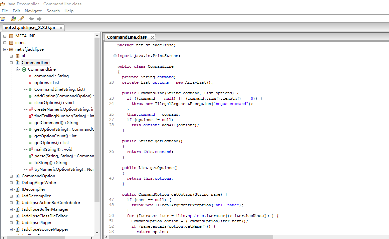The height and width of the screenshot is (239, 389).
Task: Expand the META-INF folder node
Action: 5,36
